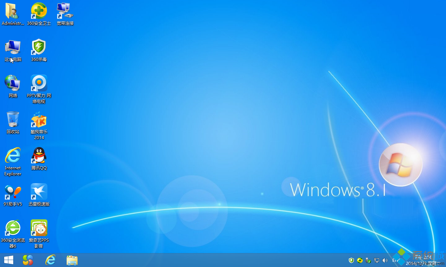Open File Explorer from the taskbar
The width and height of the screenshot is (446, 267).
[x=72, y=260]
